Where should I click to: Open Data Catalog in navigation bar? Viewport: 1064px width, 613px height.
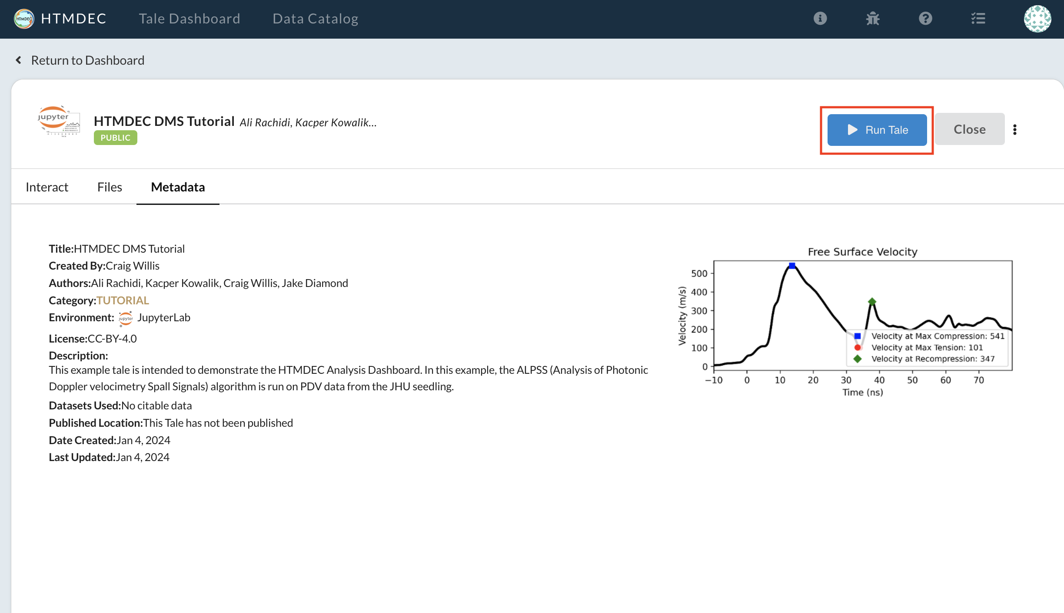315,19
